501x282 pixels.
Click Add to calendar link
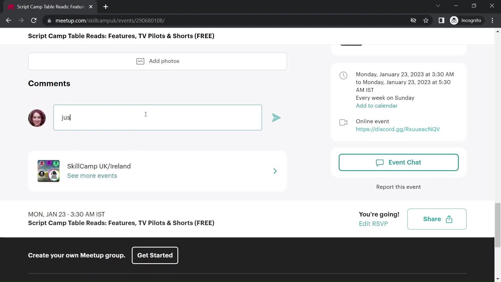(377, 105)
